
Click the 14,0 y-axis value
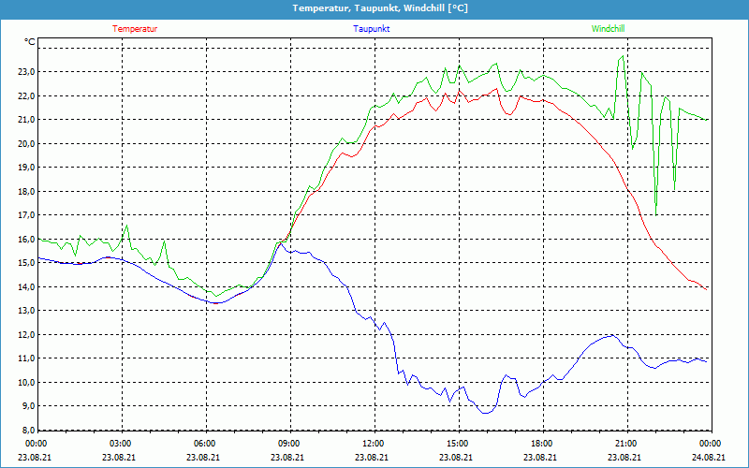(27, 286)
